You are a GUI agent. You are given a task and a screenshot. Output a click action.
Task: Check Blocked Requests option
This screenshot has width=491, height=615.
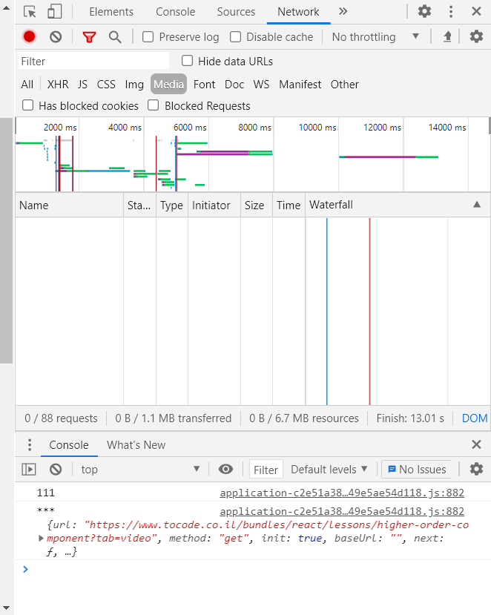(x=154, y=105)
